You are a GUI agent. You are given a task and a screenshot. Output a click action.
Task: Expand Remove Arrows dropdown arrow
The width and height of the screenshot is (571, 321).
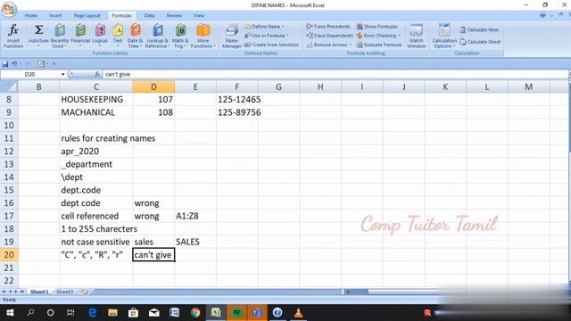pos(351,45)
